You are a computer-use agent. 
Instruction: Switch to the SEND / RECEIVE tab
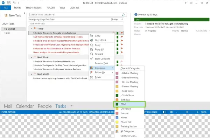pyautogui.click(x=34, y=8)
